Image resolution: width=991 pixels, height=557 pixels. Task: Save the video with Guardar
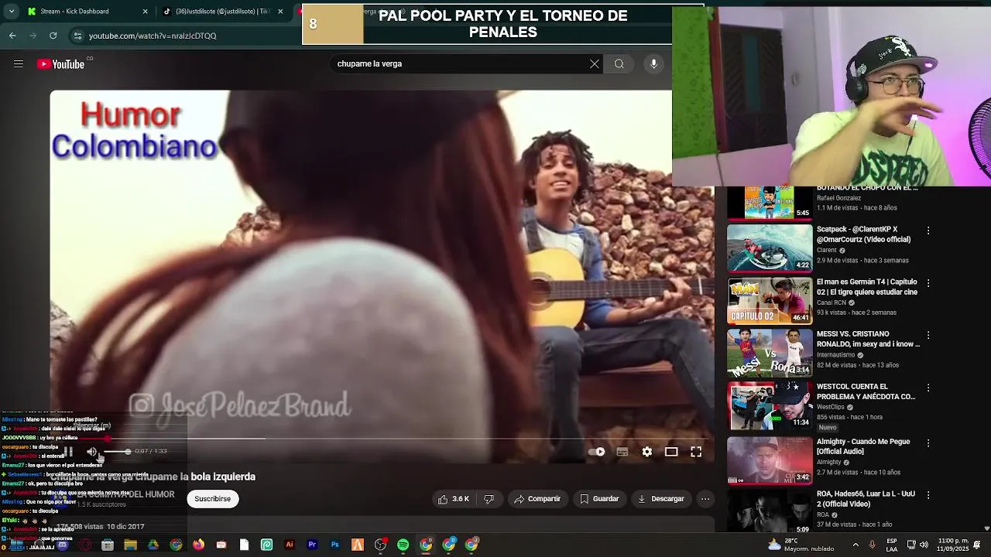[599, 499]
